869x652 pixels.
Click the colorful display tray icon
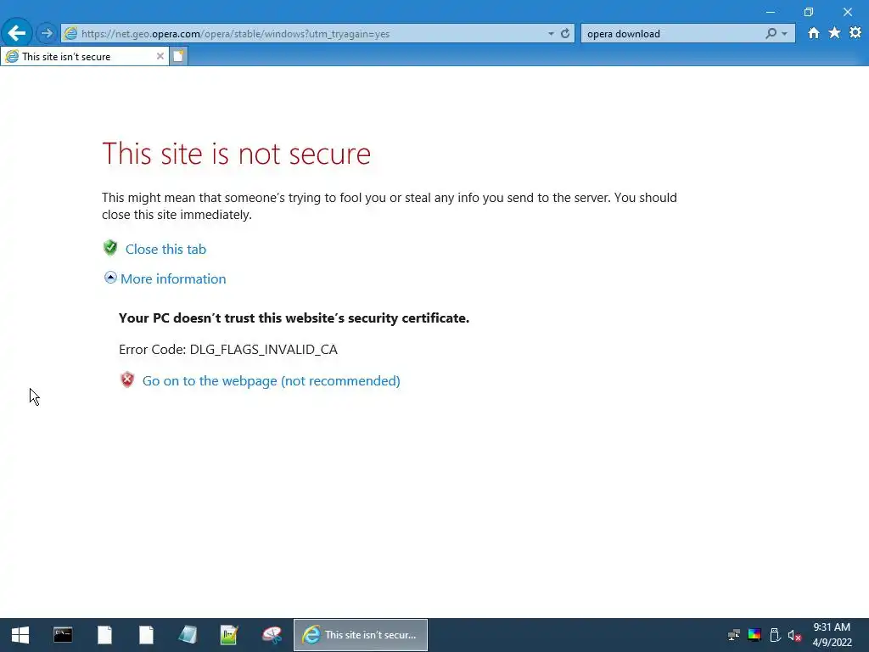[x=754, y=635]
